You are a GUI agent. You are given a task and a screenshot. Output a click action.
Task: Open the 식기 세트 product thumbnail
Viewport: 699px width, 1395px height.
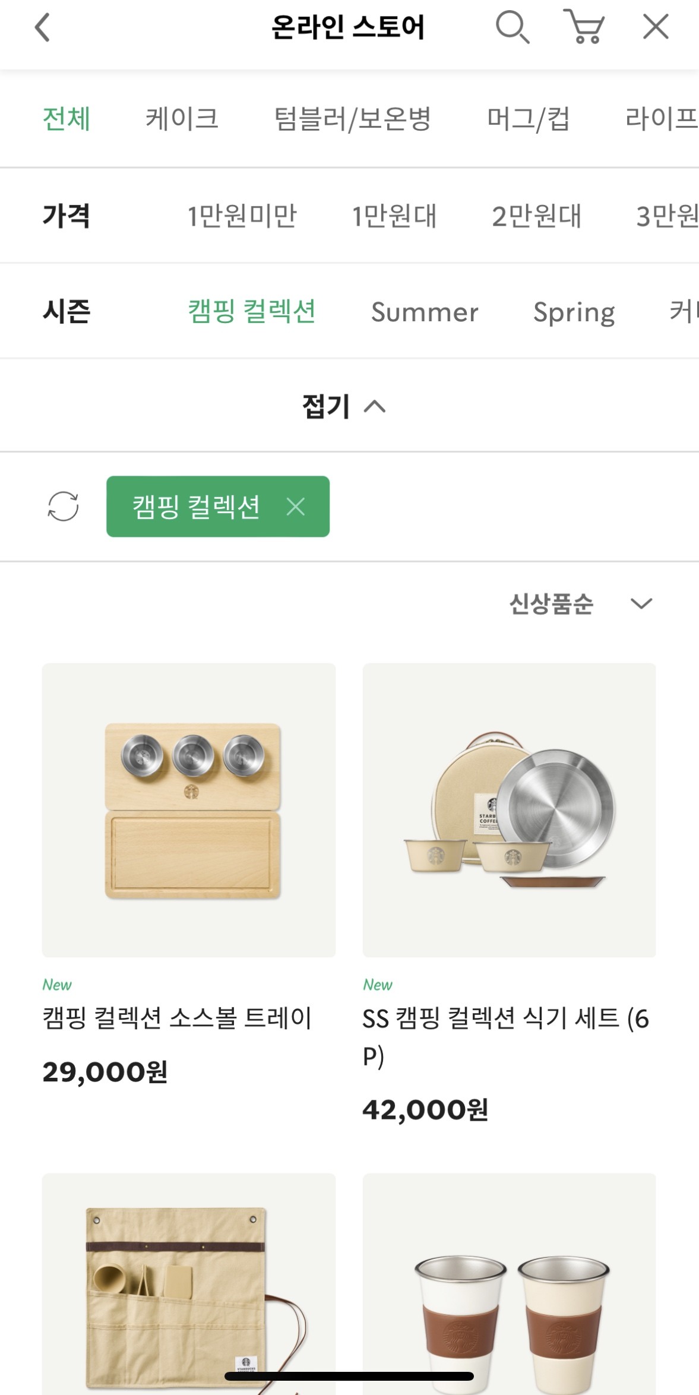509,810
